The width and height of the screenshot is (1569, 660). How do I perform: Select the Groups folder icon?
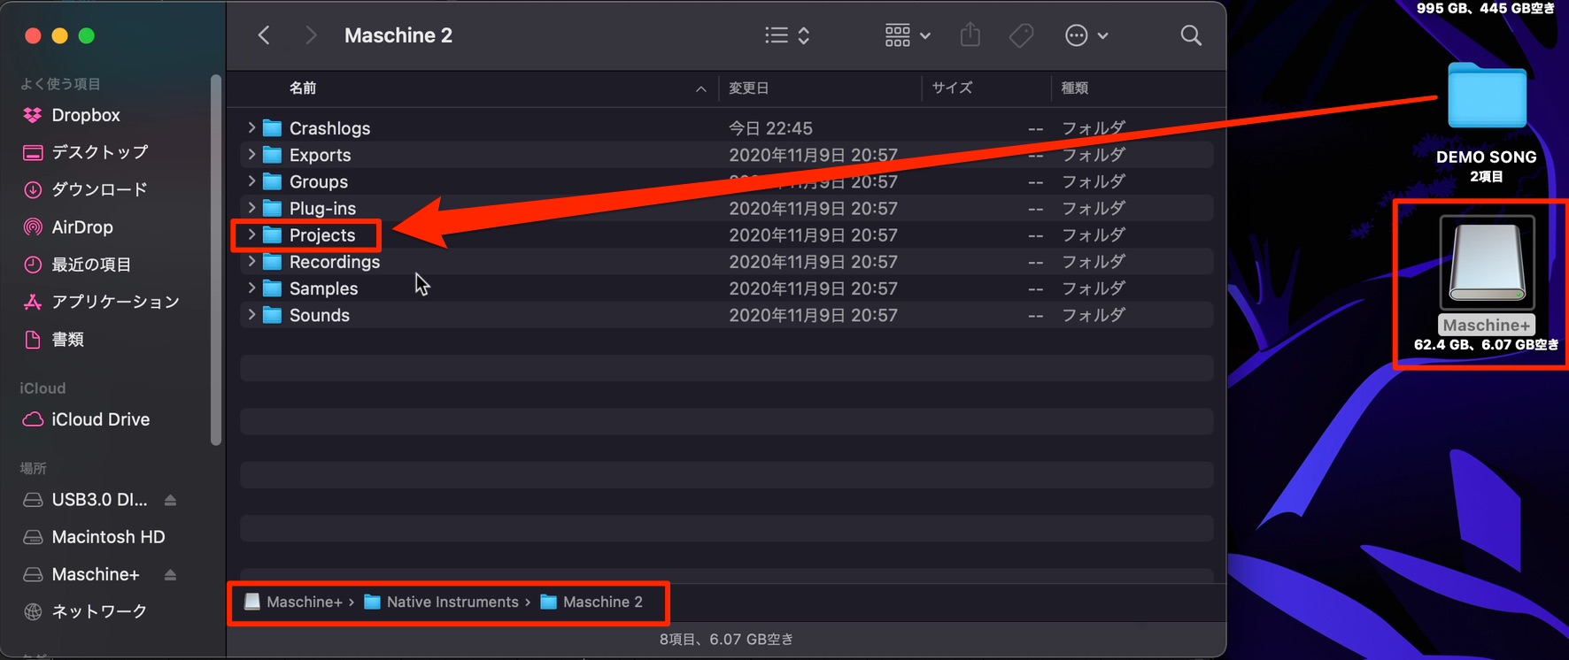coord(273,181)
